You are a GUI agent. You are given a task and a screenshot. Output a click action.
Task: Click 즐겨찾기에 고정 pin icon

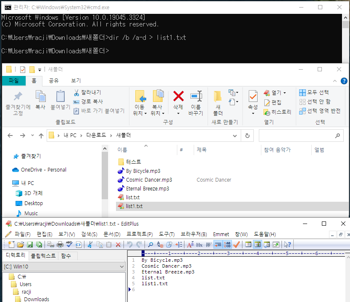click(x=18, y=96)
